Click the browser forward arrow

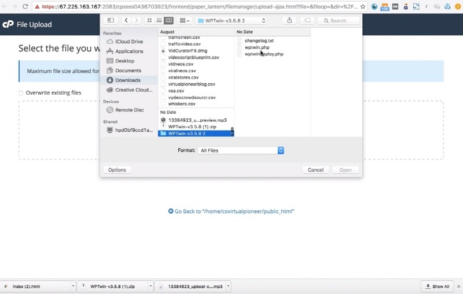click(14, 6)
